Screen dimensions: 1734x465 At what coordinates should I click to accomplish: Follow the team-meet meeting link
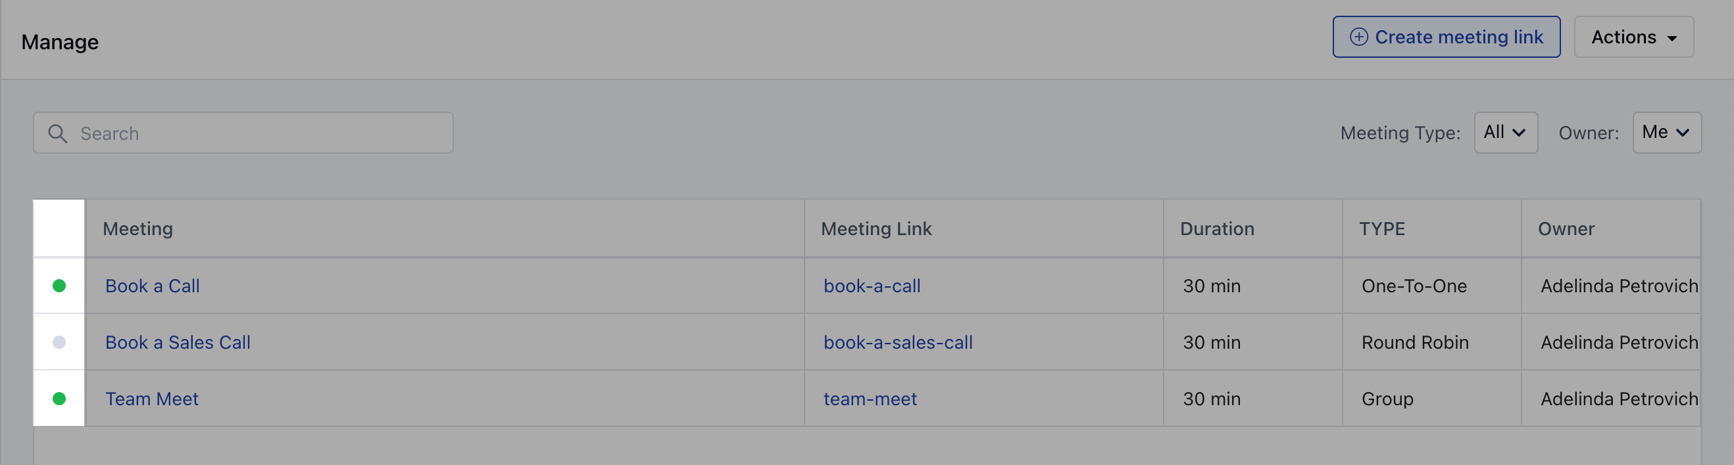point(870,399)
